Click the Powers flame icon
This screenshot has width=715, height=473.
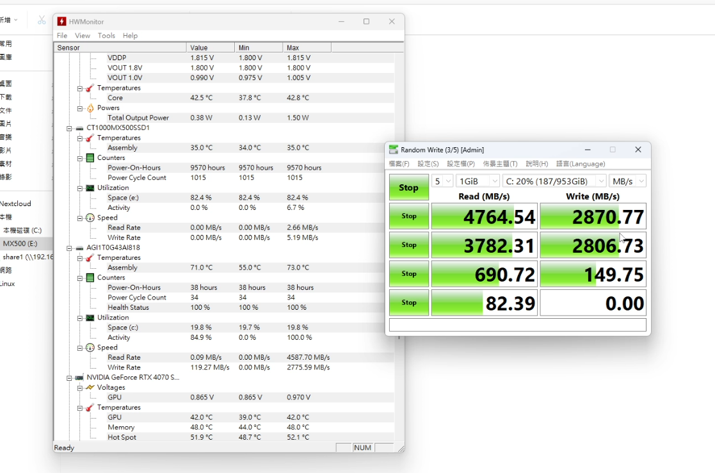point(90,108)
